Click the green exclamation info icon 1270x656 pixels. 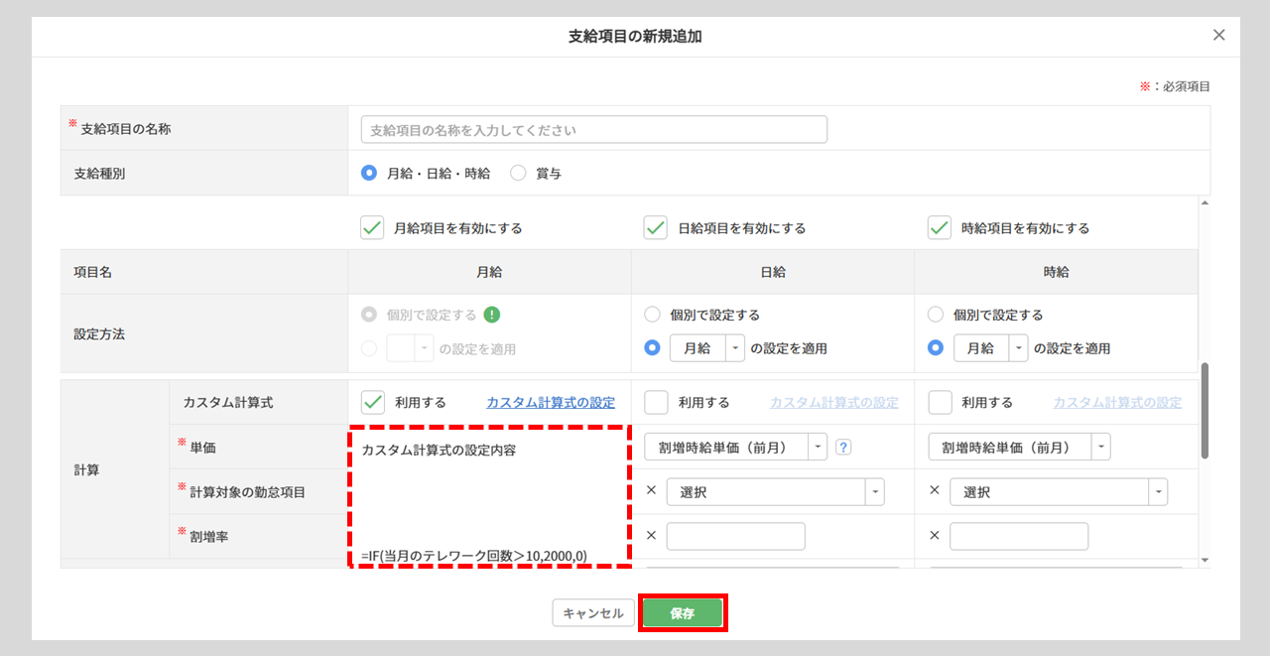pyautogui.click(x=491, y=315)
